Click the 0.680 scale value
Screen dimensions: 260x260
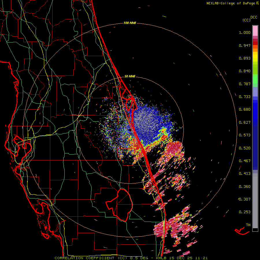(x=245, y=109)
